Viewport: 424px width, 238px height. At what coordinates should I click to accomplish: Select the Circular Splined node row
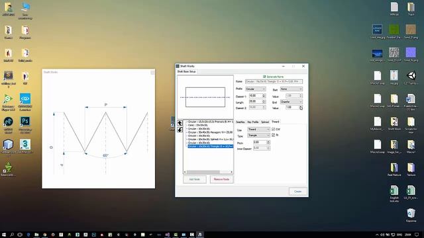click(x=211, y=139)
